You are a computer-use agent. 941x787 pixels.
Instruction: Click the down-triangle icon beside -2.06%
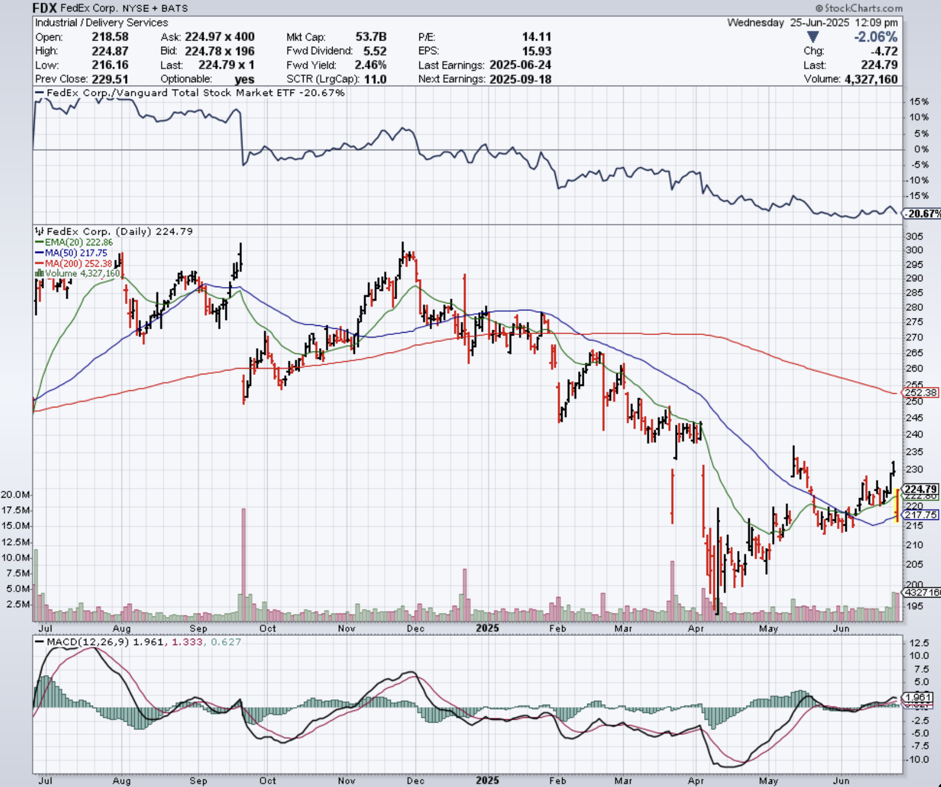(813, 37)
